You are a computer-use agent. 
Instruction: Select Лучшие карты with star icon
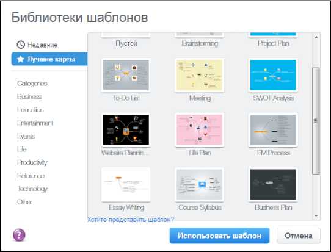click(x=49, y=59)
